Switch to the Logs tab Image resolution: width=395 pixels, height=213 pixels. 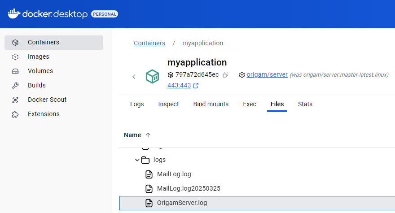[x=137, y=104]
